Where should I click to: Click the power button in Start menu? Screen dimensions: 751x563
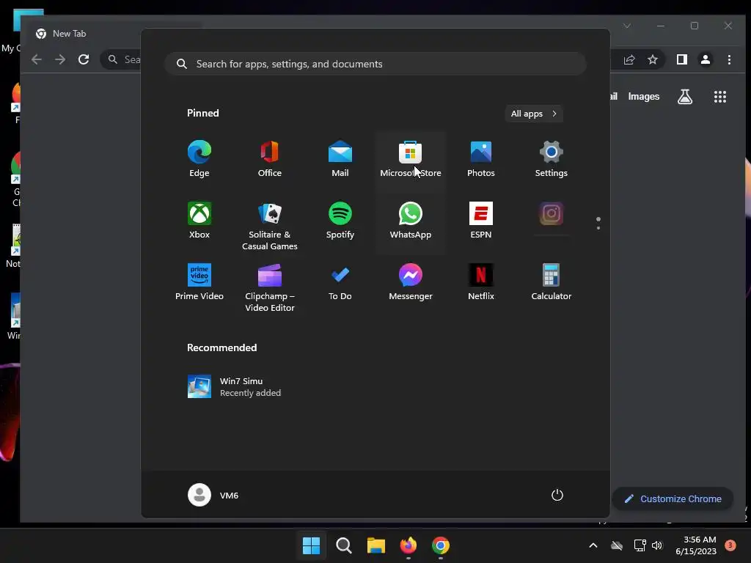point(557,495)
